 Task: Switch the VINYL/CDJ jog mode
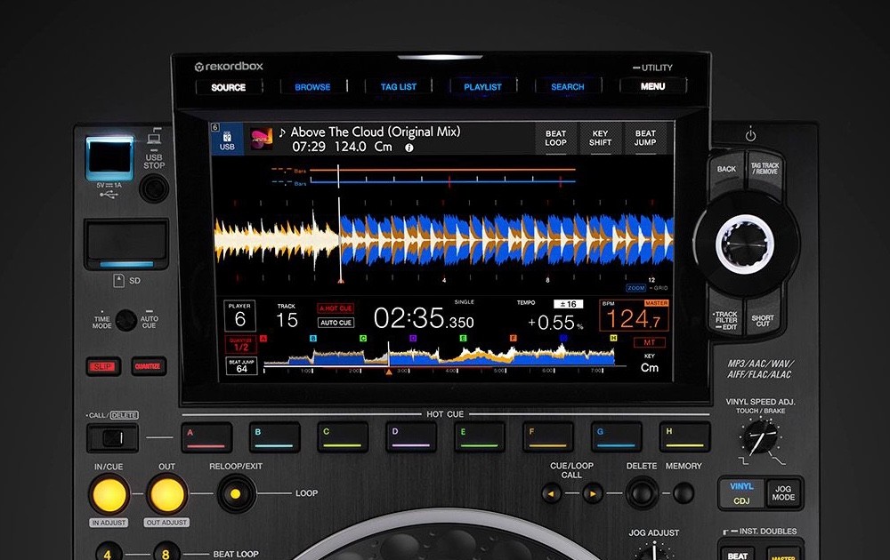point(741,492)
